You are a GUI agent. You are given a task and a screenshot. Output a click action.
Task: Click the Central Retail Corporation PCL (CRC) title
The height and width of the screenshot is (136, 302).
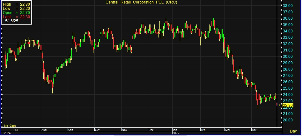tap(141, 2)
